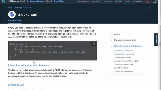Image resolution: width=161 pixels, height=90 pixels.
Task: Copy the main function code snippet
Action: (94, 44)
